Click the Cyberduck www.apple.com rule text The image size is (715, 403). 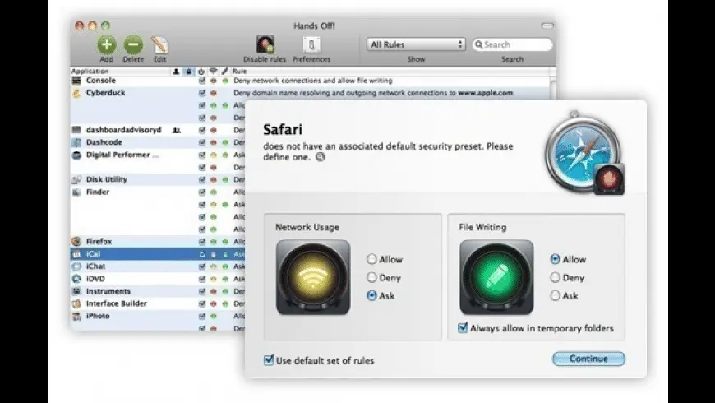pyautogui.click(x=373, y=93)
